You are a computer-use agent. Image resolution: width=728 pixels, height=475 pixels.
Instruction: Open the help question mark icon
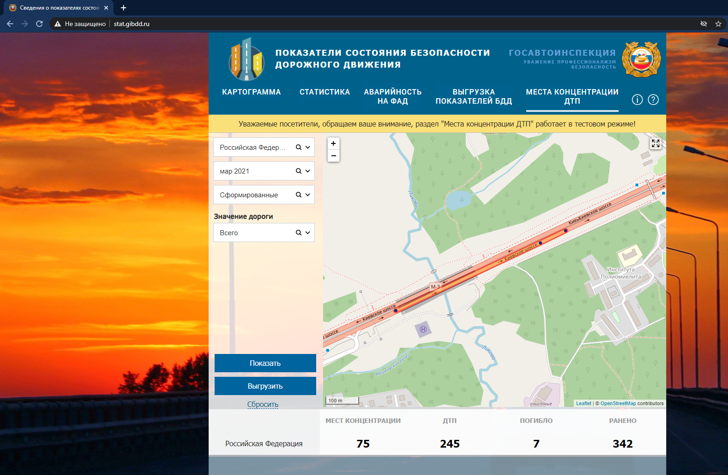point(653,100)
